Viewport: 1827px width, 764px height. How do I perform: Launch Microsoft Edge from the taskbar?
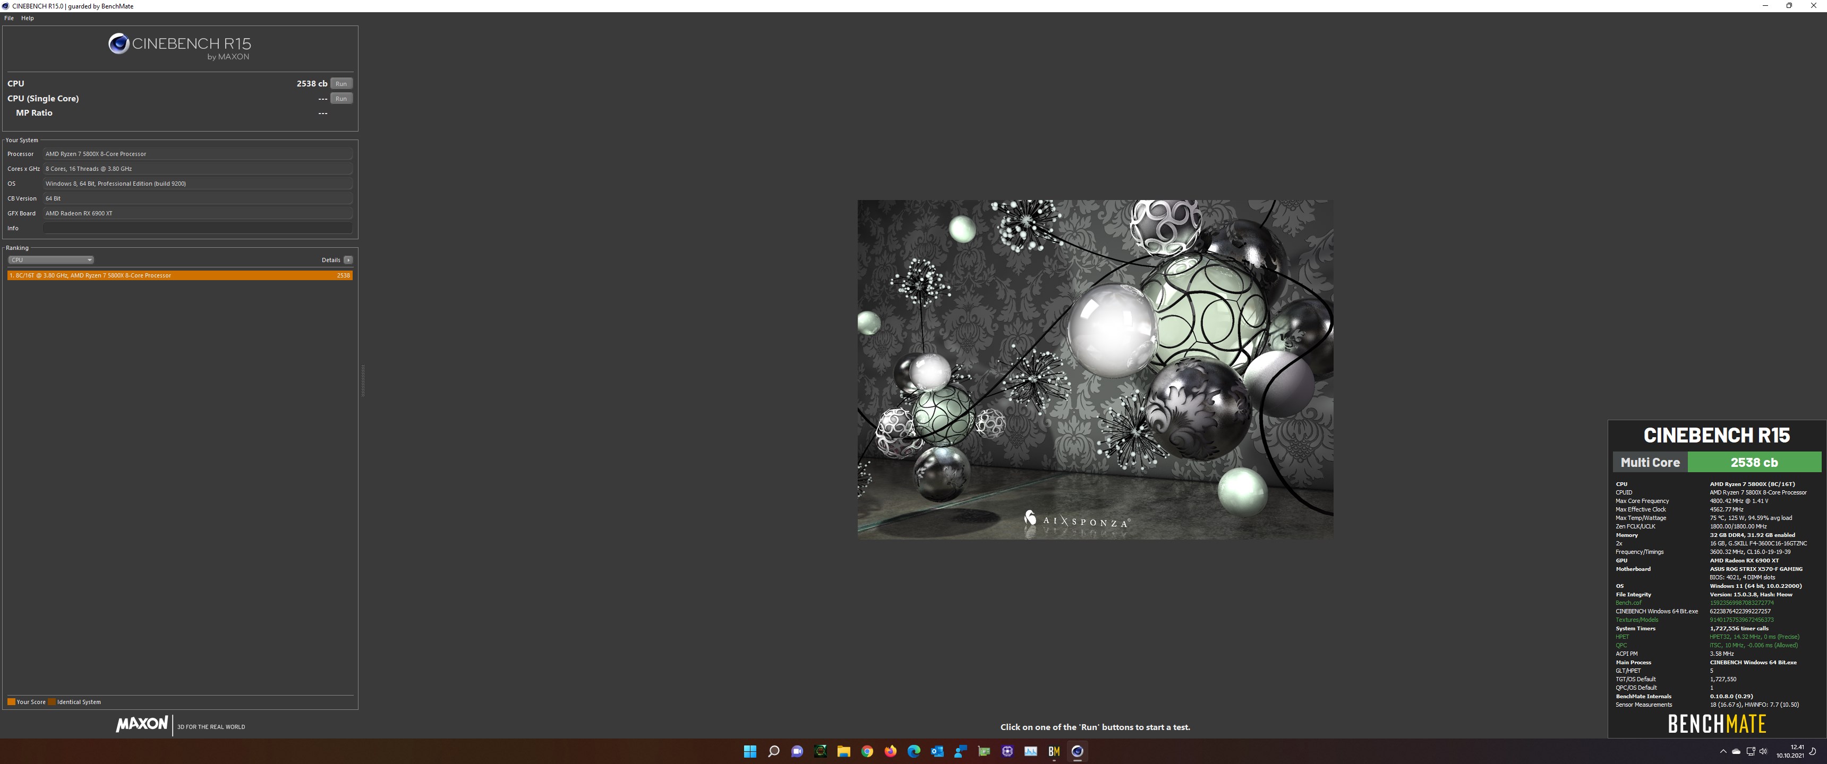913,751
